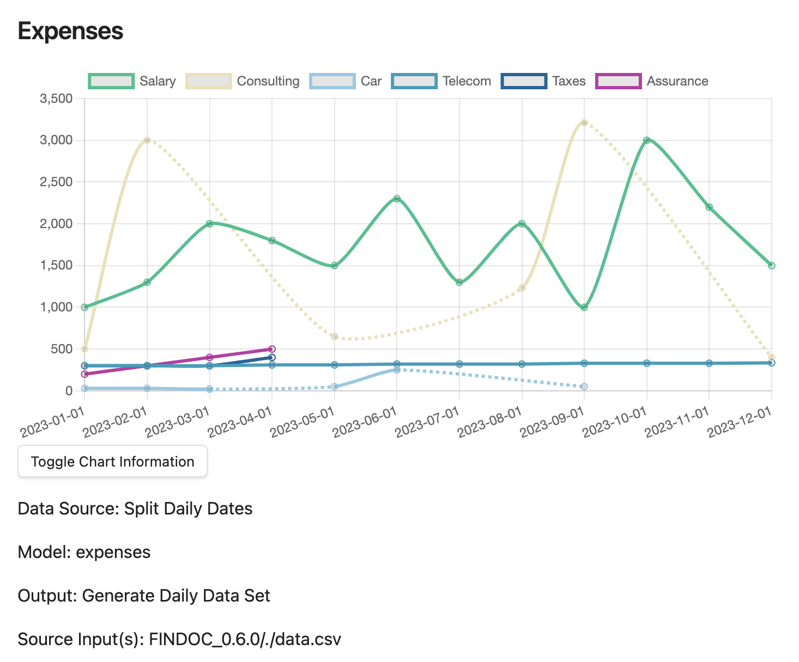Click the Consulting data point at 2023-02-01
This screenshot has height=662, width=799.
tap(147, 140)
